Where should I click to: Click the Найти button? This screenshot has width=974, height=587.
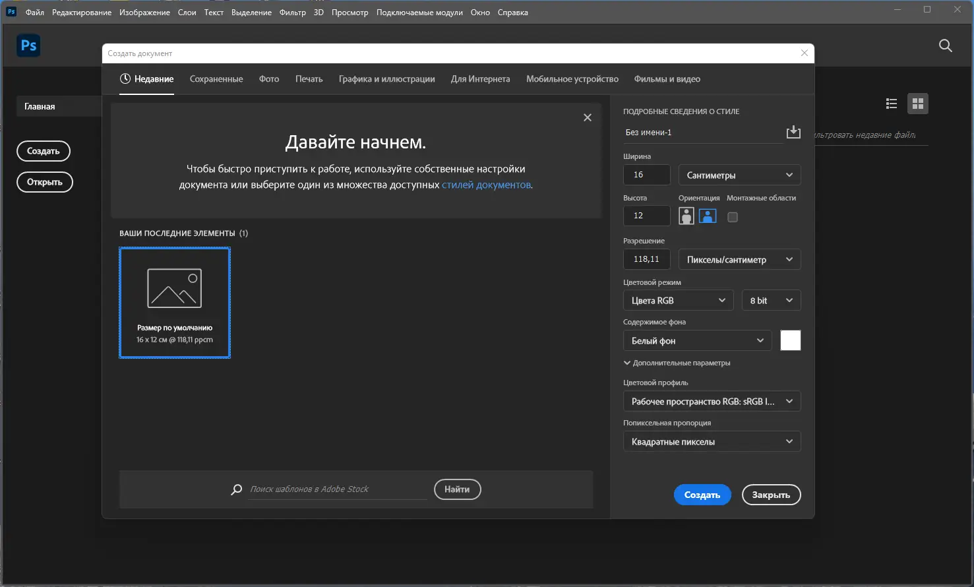[x=457, y=489]
